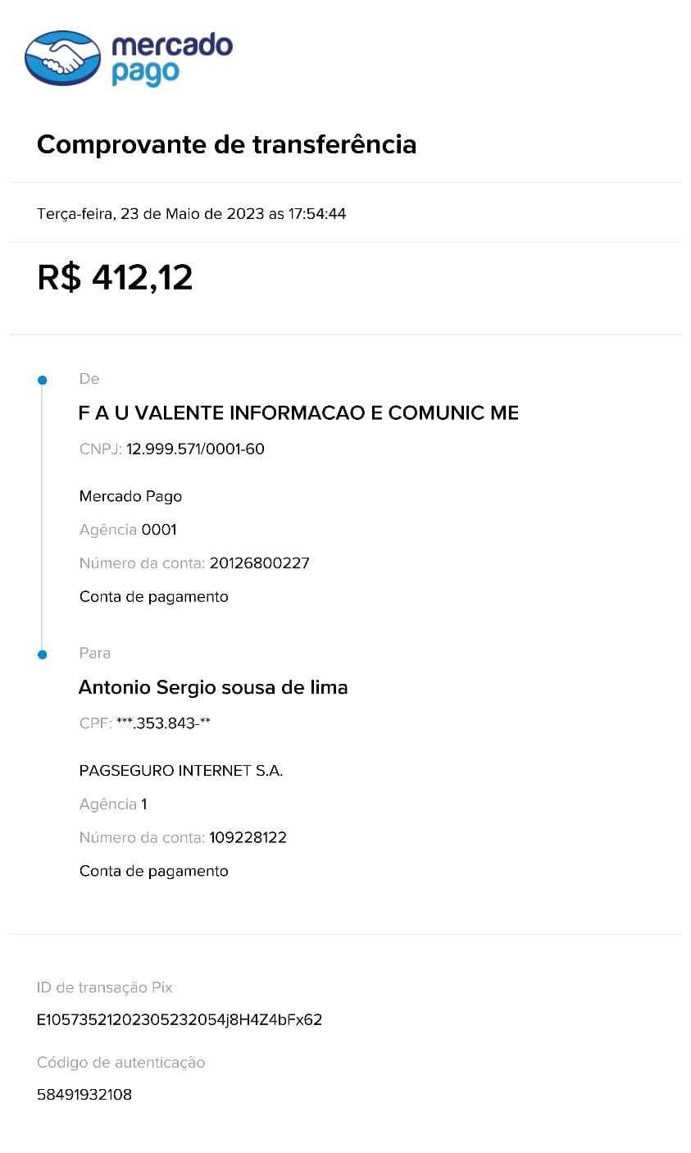Click the Mercado Pago handshake logo icon
The width and height of the screenshot is (691, 1153).
click(x=63, y=58)
